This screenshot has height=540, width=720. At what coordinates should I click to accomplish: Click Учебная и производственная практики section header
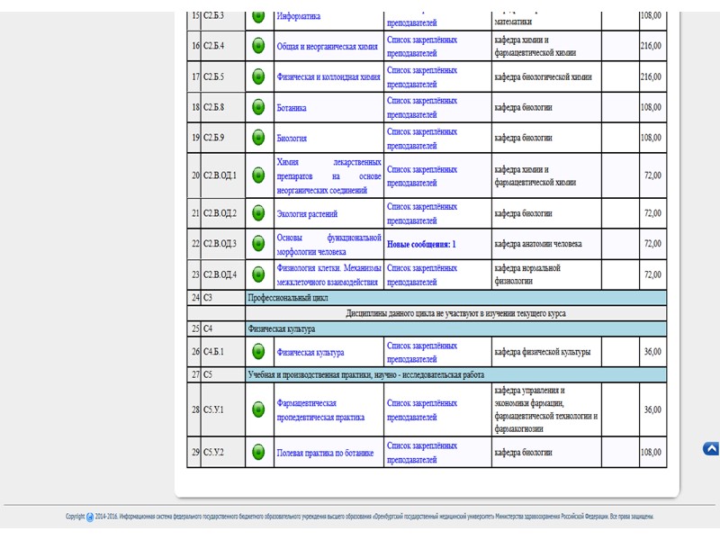[x=455, y=374]
